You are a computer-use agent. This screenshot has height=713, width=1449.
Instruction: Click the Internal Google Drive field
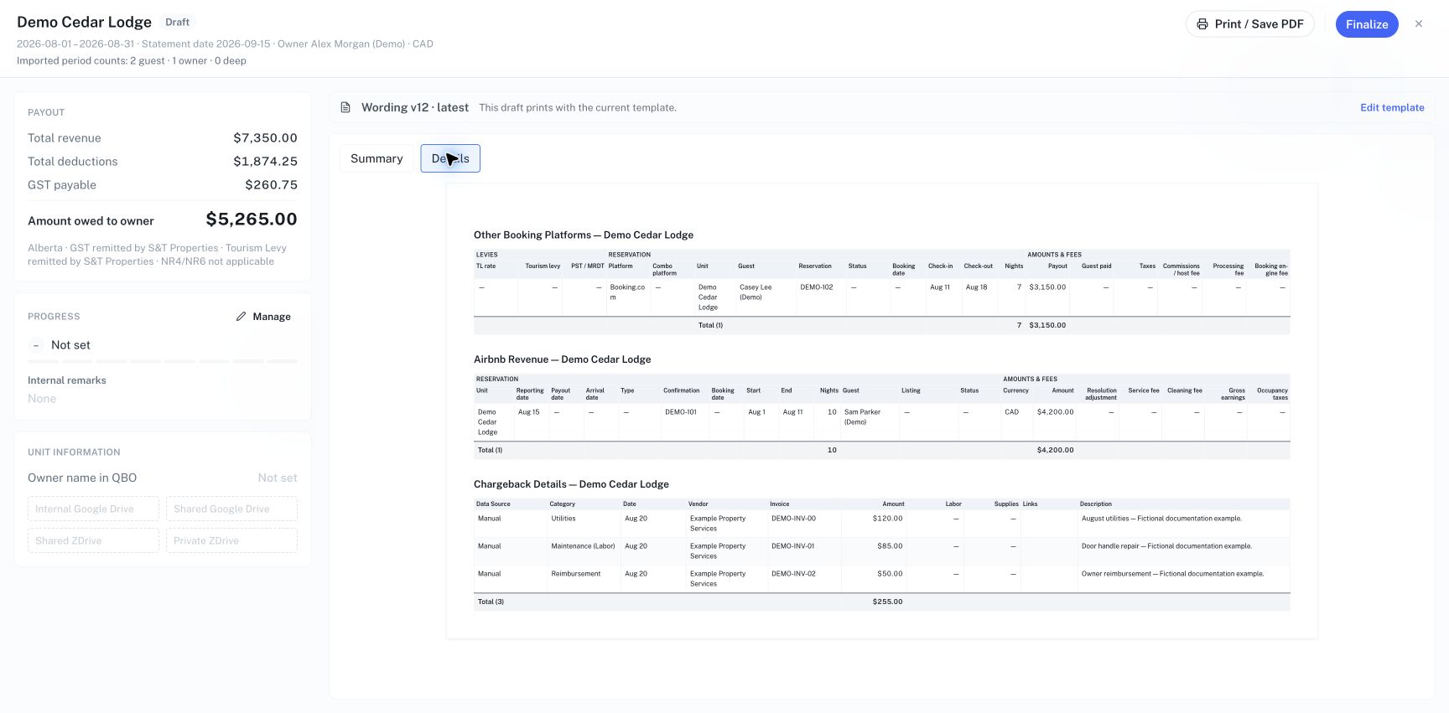coord(93,509)
